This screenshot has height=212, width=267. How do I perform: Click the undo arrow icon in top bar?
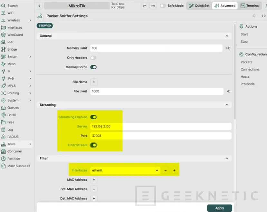[x=145, y=6]
